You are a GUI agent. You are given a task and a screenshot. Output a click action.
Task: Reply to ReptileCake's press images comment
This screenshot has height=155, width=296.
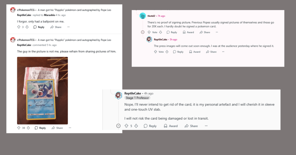[178, 52]
